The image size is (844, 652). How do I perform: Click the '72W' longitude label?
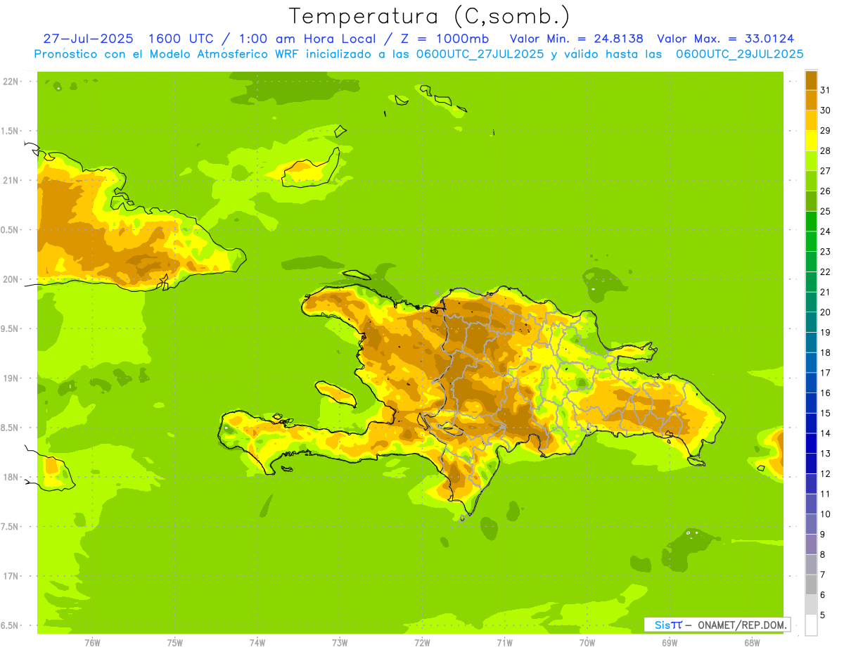(422, 643)
